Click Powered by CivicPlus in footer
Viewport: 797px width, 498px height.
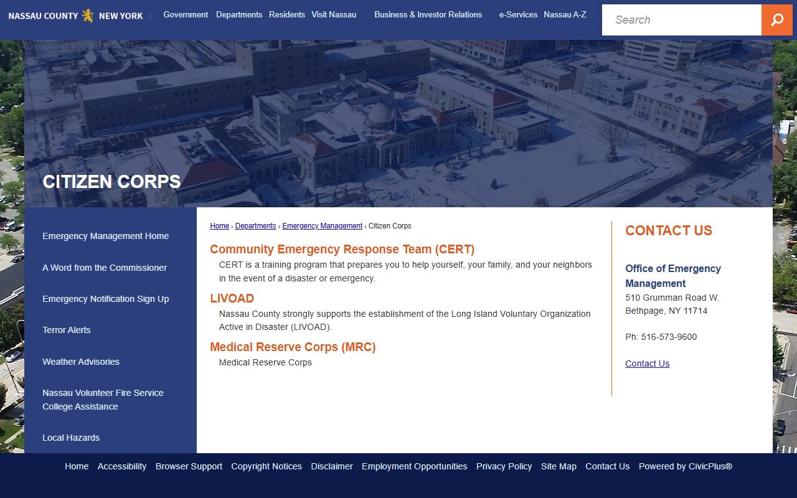click(686, 466)
